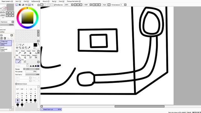Viewport: 201px width, 113px height.
Task: Choose the lasso selection tool
Action: click(20, 45)
